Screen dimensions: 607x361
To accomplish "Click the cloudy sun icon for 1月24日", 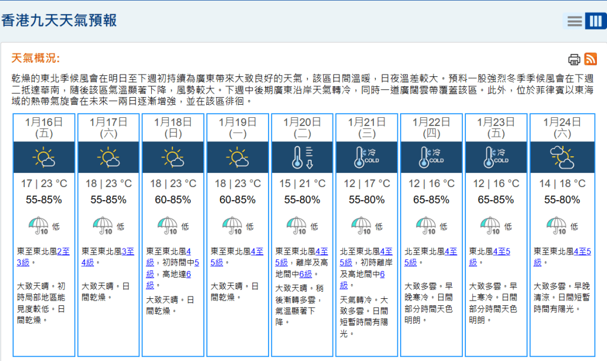I will (561, 157).
